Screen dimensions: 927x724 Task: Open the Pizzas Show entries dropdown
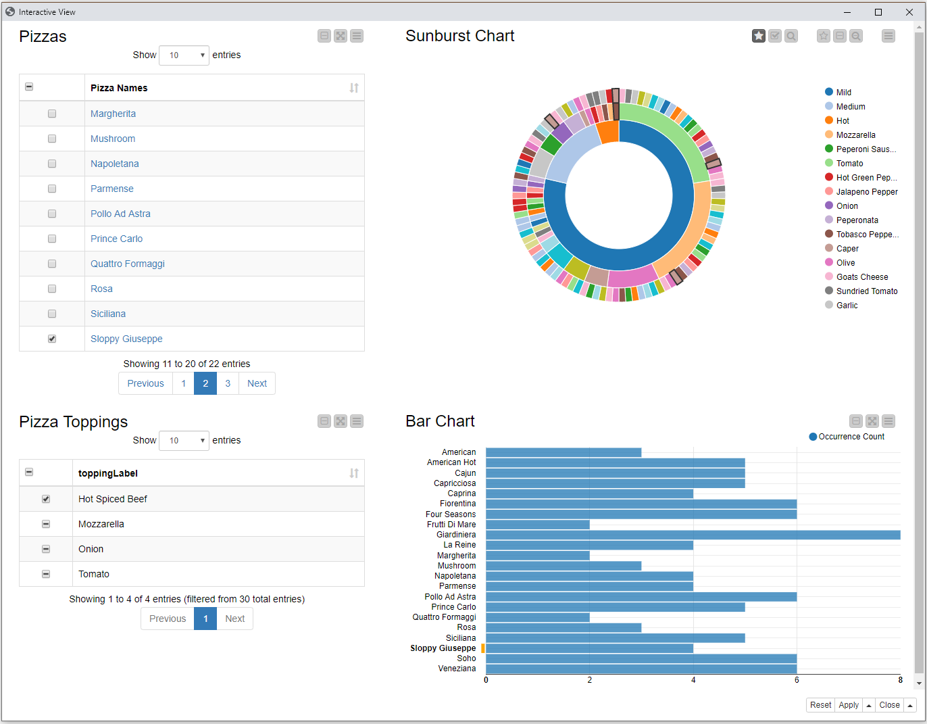(x=184, y=55)
